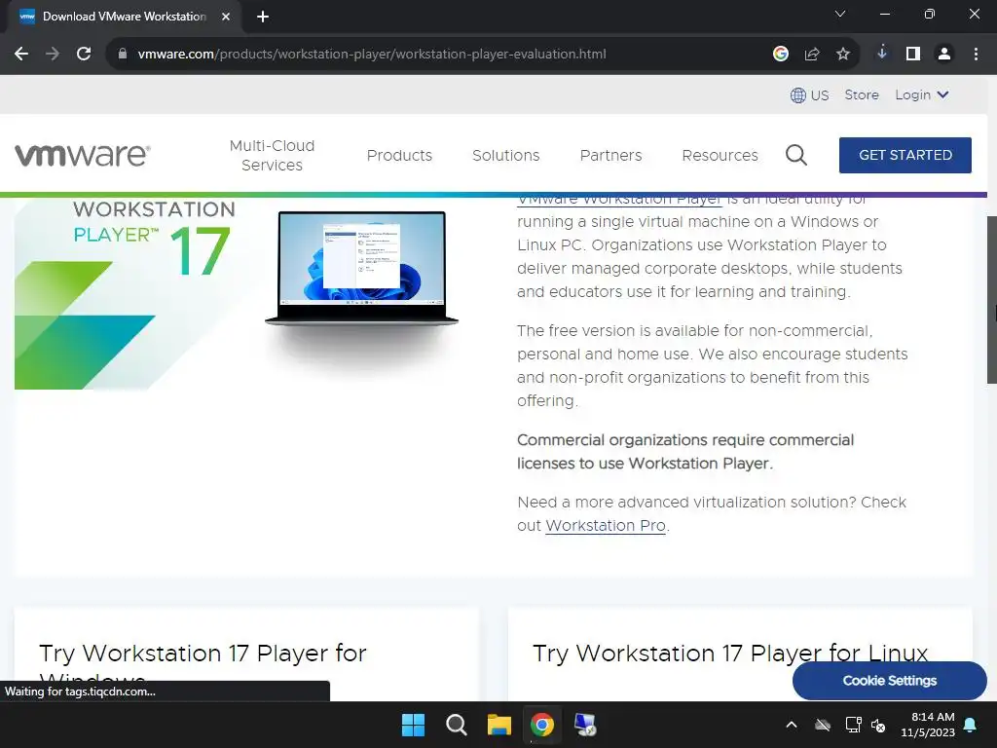Click the globe US region selector
Viewport: 997px width, 748px height.
809,95
